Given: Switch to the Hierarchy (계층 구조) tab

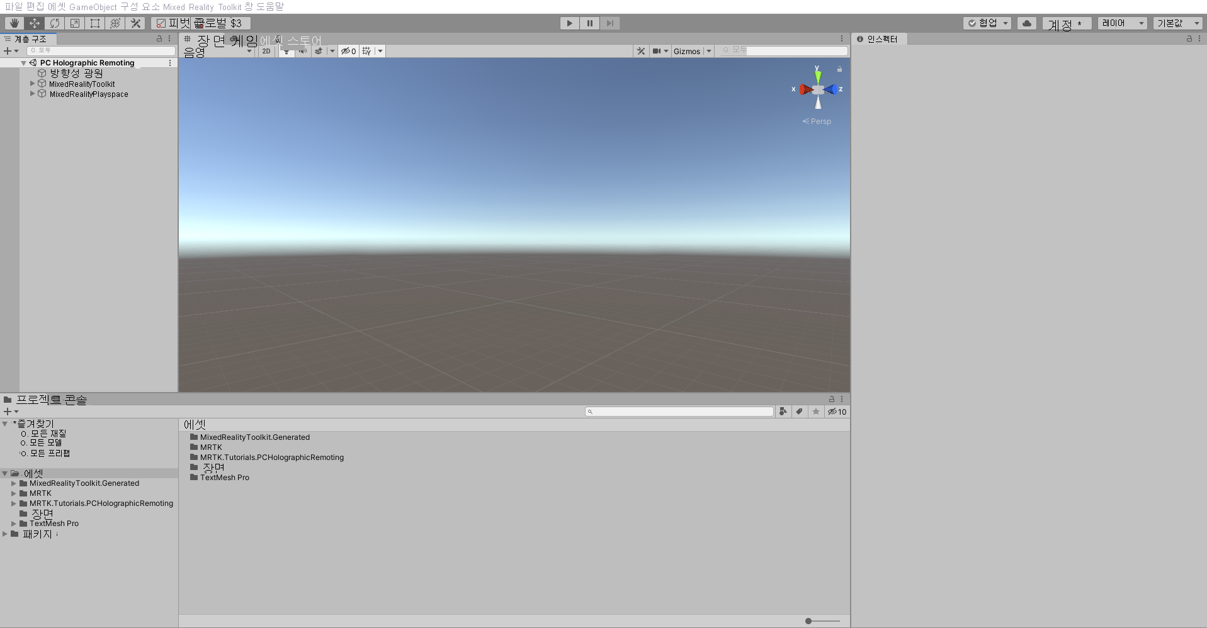Looking at the screenshot, I should click(x=29, y=39).
